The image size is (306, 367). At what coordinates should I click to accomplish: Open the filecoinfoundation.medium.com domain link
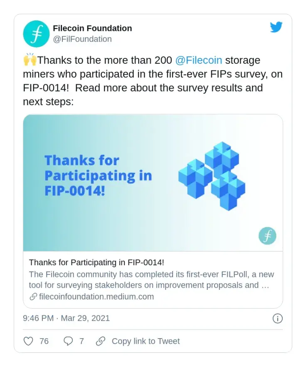tap(96, 297)
